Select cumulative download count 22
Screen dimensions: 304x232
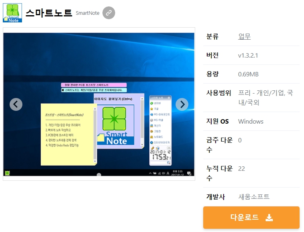coord(241,169)
